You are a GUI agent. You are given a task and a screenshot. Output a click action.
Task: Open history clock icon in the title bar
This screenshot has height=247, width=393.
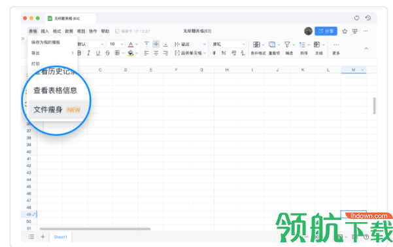368,18
